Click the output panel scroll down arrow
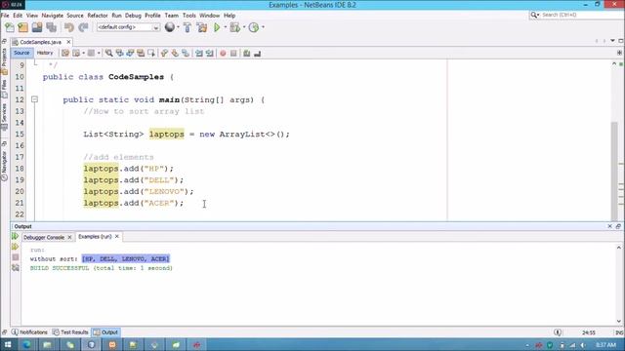This screenshot has height=351, width=625. coord(619,321)
